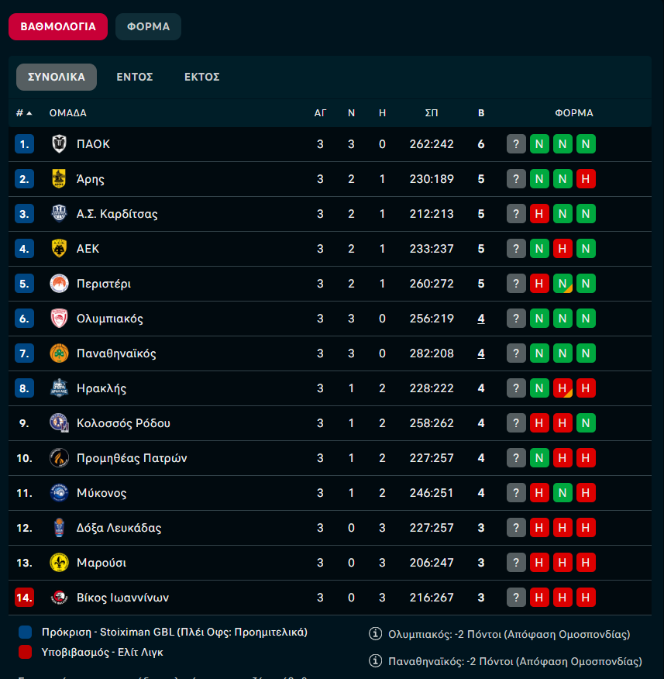Sort the table by the # column
The image size is (664, 679).
24,113
